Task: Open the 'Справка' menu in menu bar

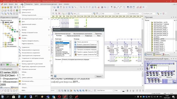Action: [66, 4]
